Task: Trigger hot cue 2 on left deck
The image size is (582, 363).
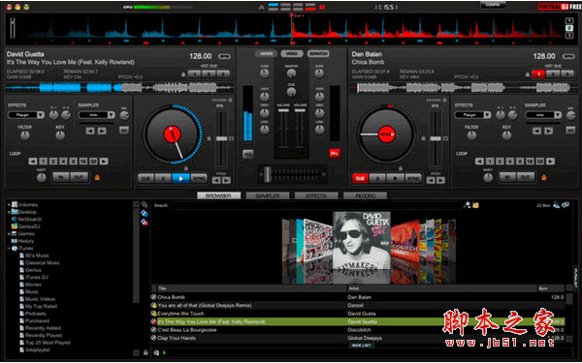Action: pyautogui.click(x=209, y=75)
